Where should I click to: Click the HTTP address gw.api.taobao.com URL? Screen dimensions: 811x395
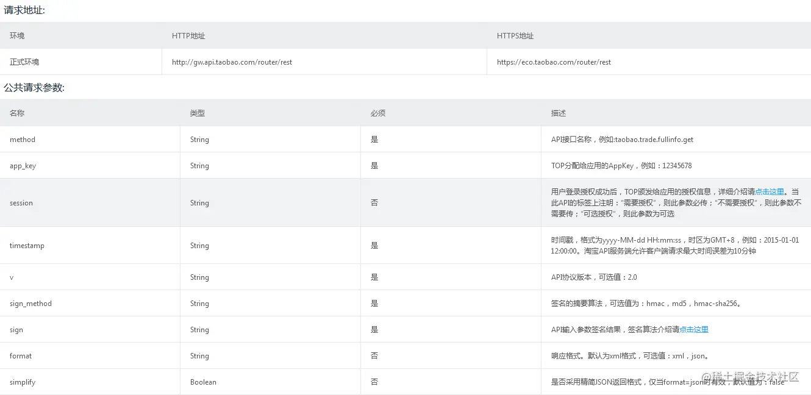tap(232, 62)
